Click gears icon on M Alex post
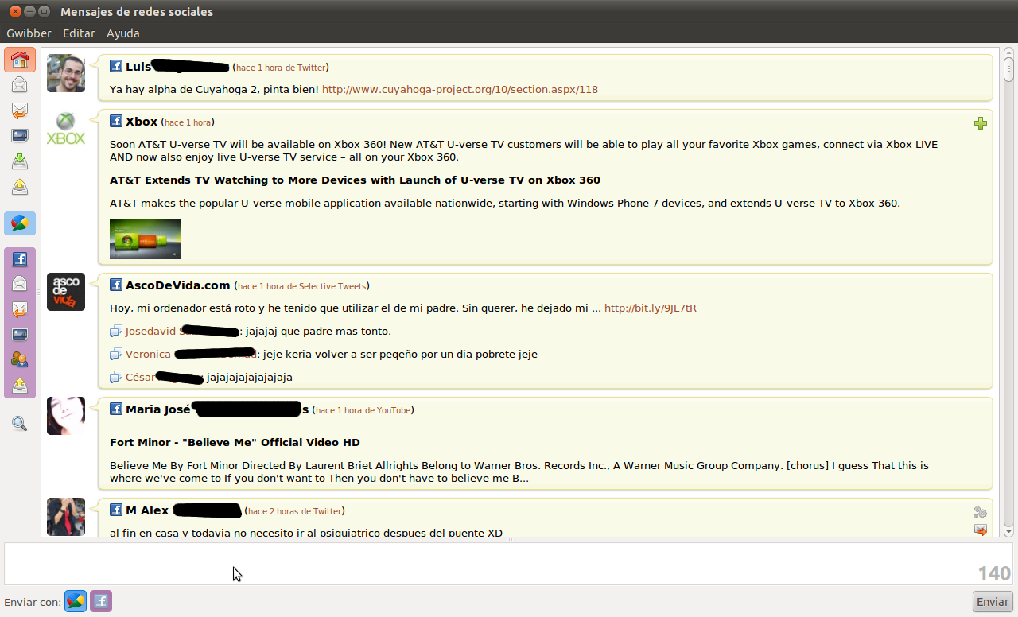 (x=980, y=513)
